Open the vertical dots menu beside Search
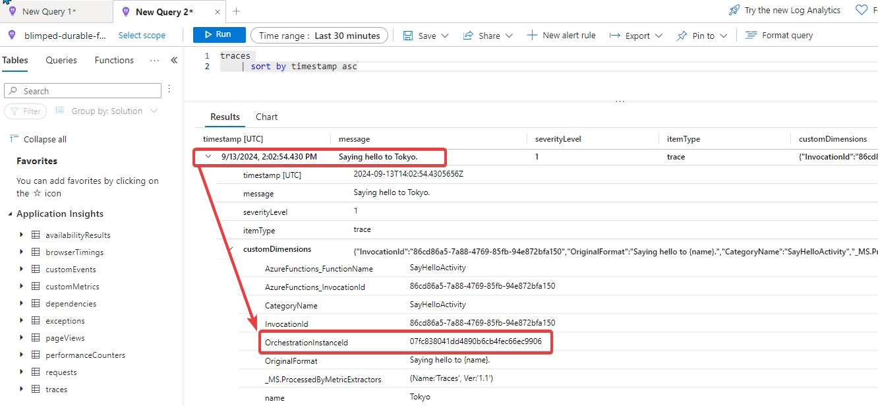 pos(169,89)
